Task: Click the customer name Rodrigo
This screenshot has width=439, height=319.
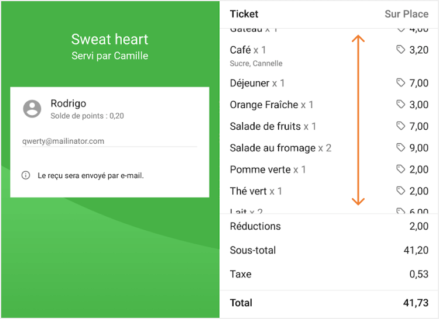Action: (x=68, y=103)
